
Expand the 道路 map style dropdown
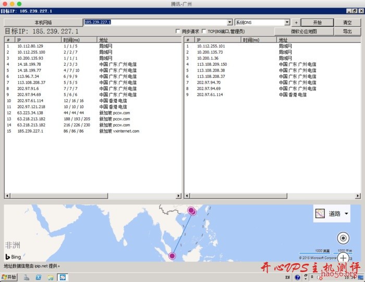346,214
